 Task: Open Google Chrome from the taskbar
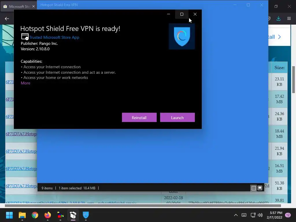35,215
